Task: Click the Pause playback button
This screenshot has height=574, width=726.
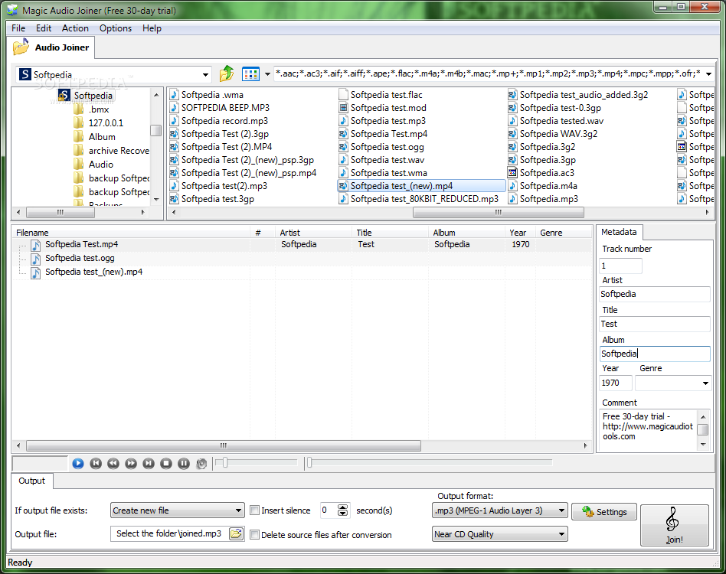Action: 184,464
